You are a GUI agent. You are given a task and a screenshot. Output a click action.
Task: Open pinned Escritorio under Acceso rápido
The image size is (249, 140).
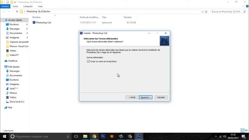pos(14,24)
